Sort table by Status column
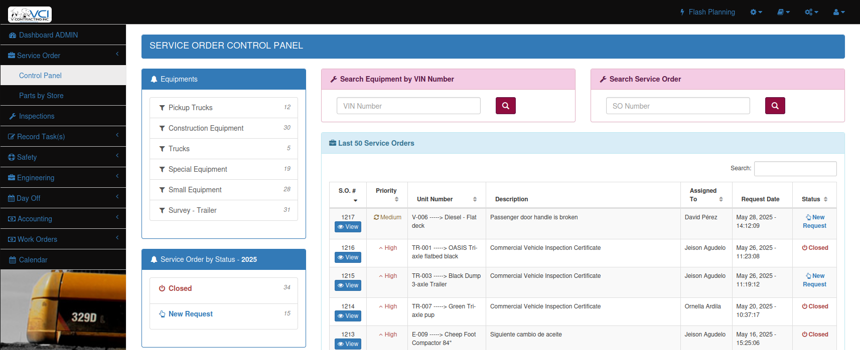860x350 pixels. coord(814,199)
